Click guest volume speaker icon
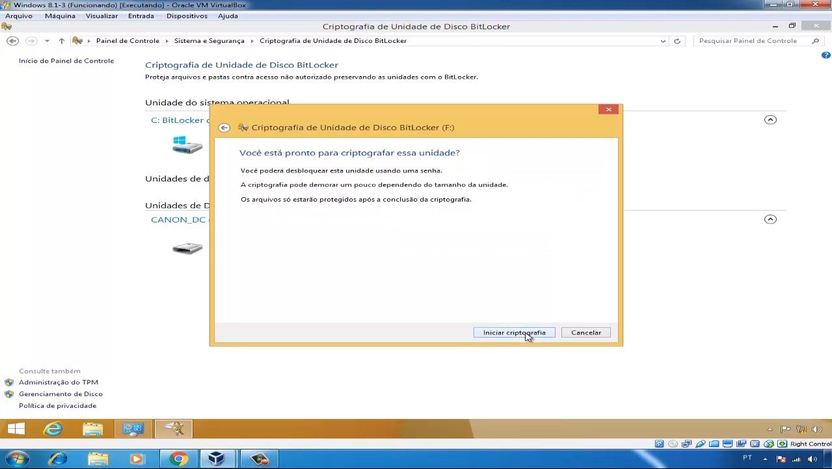This screenshot has height=469, width=832. click(817, 429)
